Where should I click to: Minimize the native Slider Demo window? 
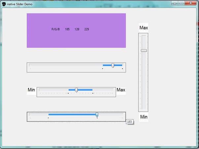(175, 3)
